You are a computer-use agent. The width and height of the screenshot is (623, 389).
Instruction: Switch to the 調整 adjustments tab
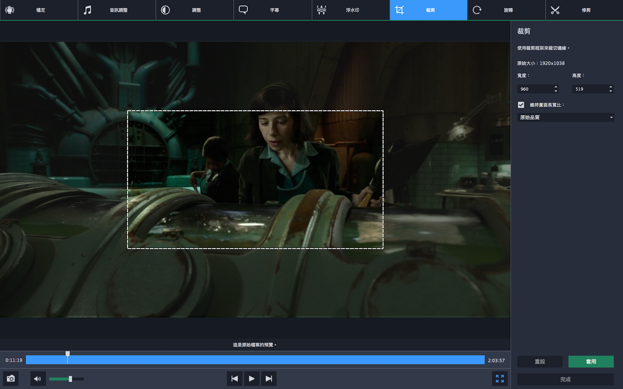tap(195, 10)
